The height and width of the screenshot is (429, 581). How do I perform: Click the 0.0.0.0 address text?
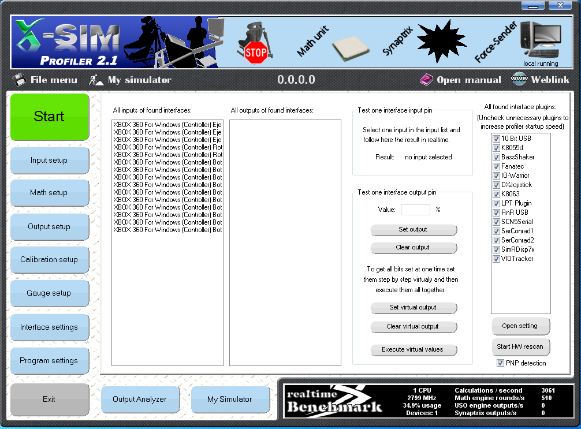(296, 80)
